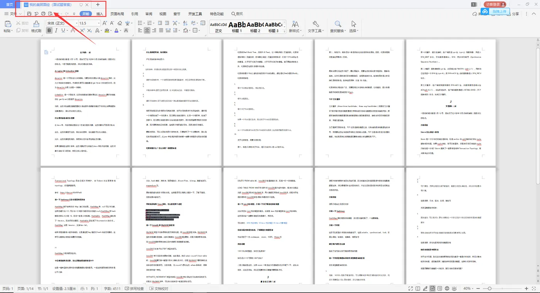Image resolution: width=540 pixels, height=293 pixels.
Task: Click the Search (查找) command box
Action: click(237, 14)
